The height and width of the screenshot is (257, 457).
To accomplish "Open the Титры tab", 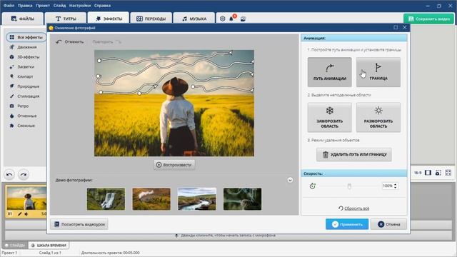I will pos(66,19).
